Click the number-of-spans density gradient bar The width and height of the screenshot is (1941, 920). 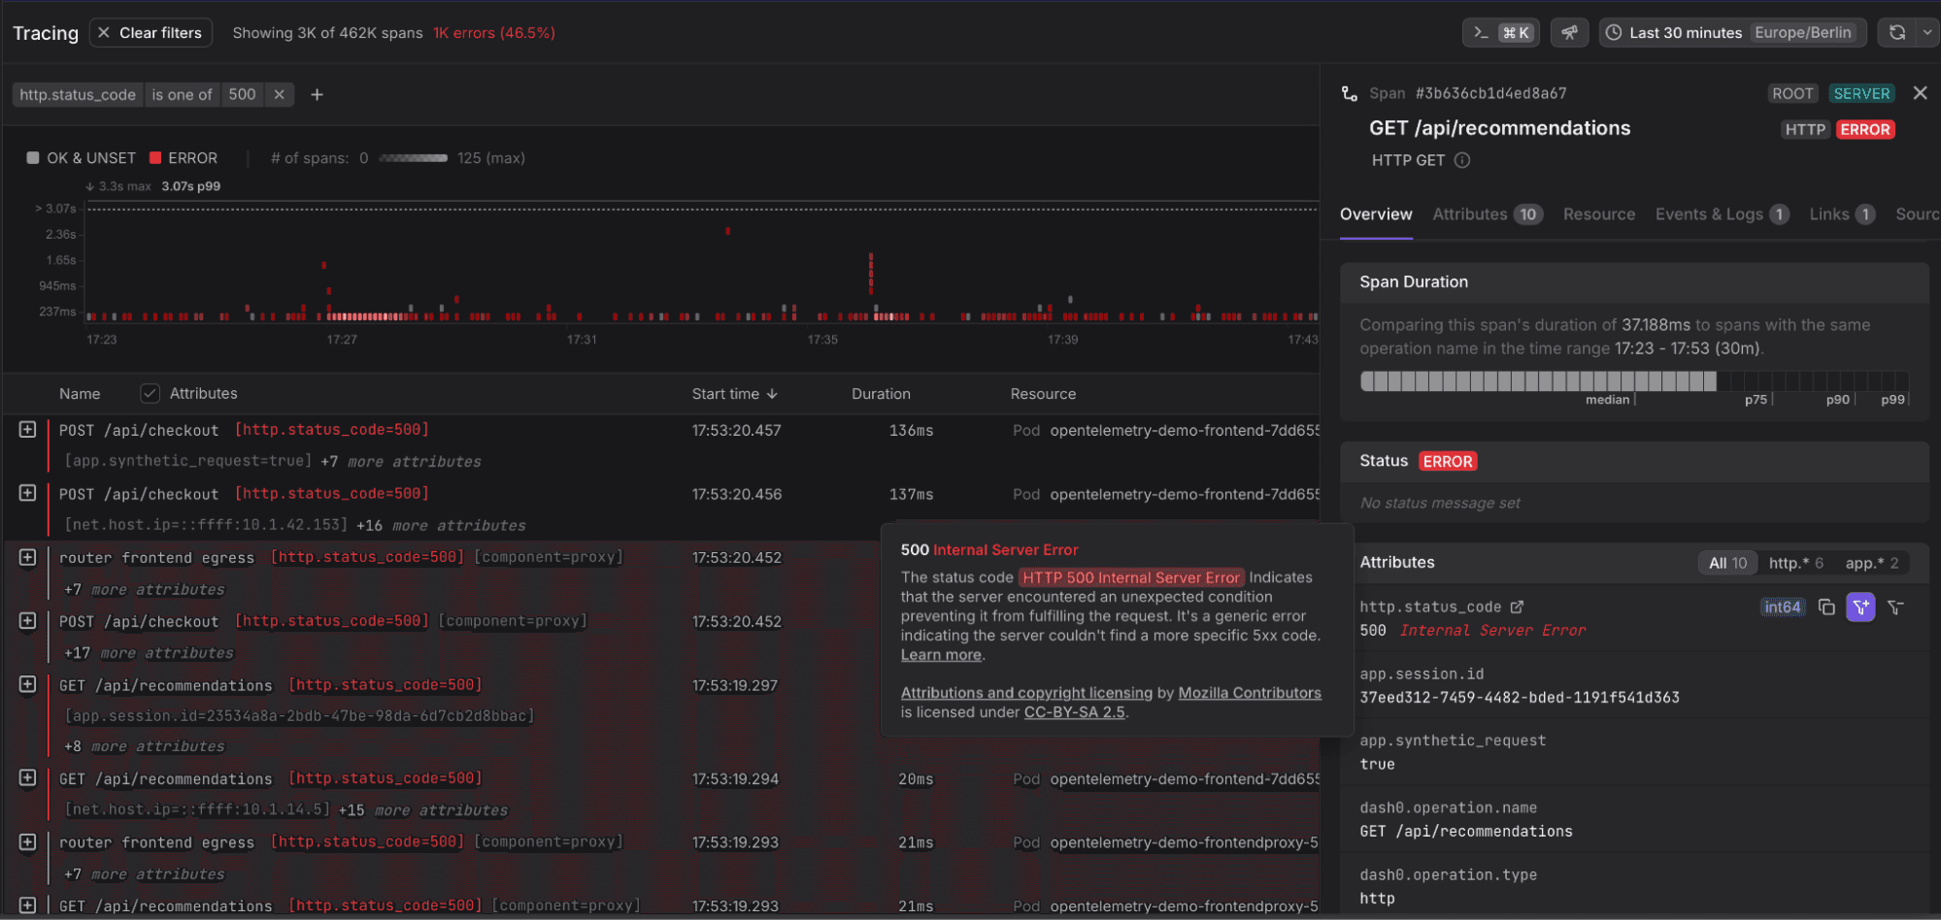[x=413, y=158]
